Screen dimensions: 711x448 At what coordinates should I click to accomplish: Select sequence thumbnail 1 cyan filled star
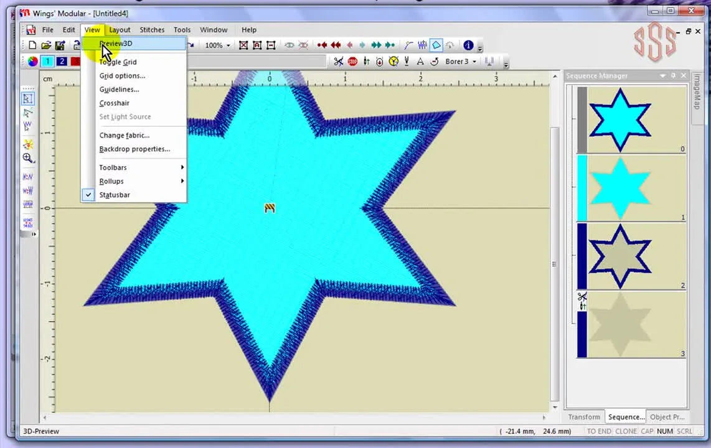(x=631, y=188)
